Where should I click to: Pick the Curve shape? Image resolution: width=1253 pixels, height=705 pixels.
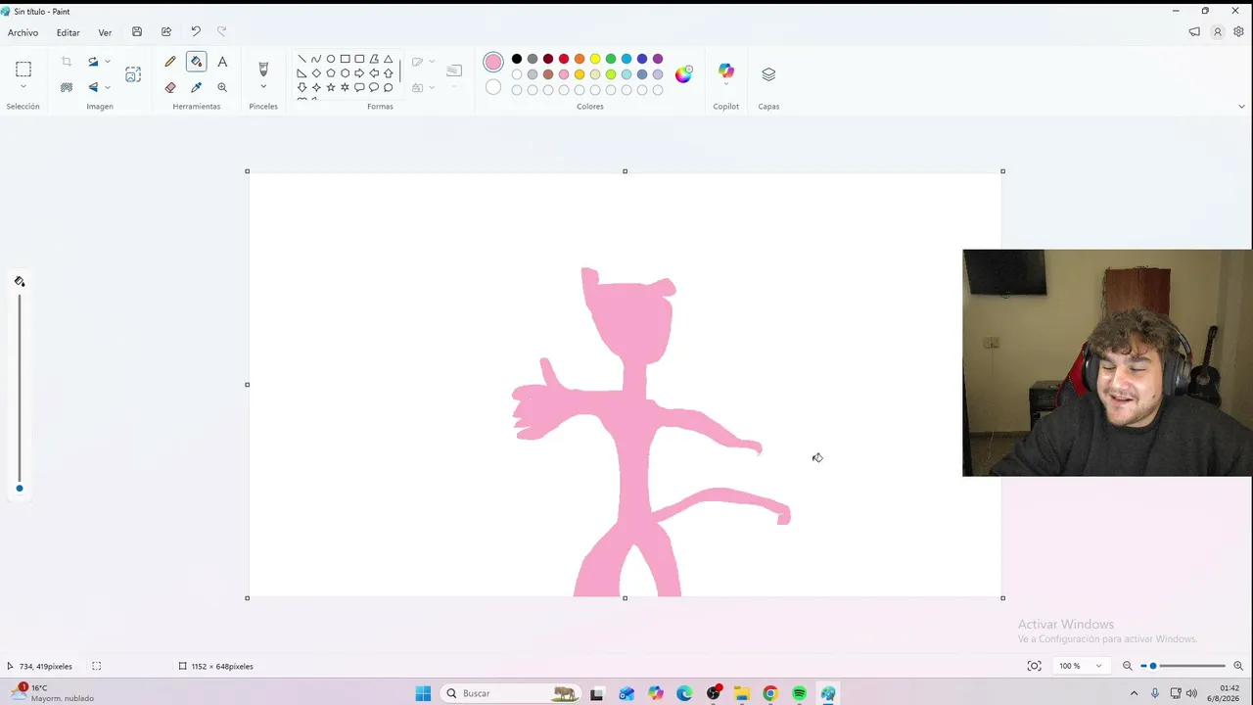pos(316,59)
